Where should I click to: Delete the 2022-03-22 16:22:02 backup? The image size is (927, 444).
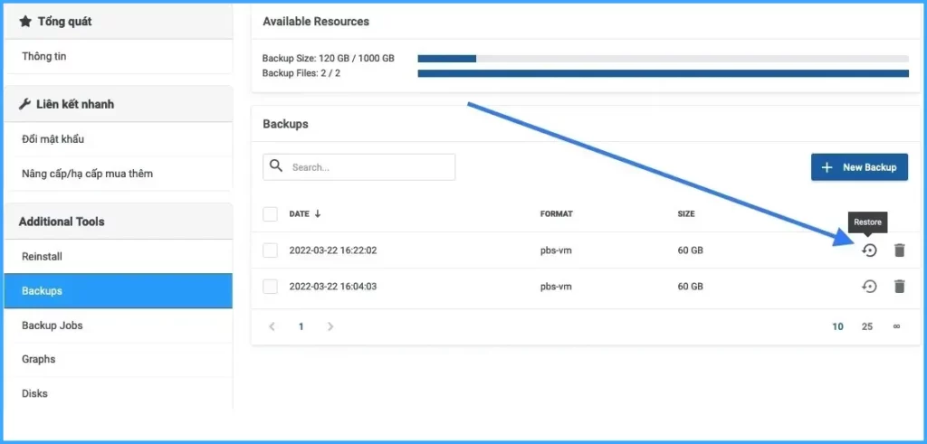pos(899,250)
